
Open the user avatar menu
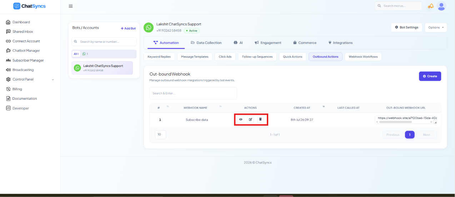click(x=442, y=6)
